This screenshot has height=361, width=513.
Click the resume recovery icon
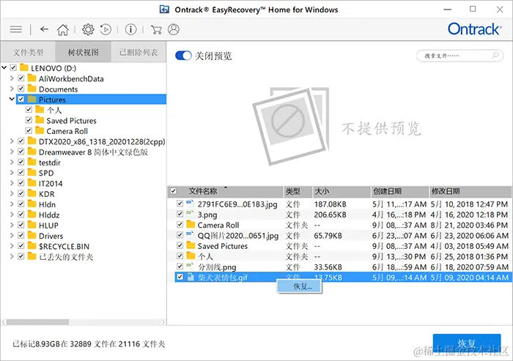click(x=106, y=29)
